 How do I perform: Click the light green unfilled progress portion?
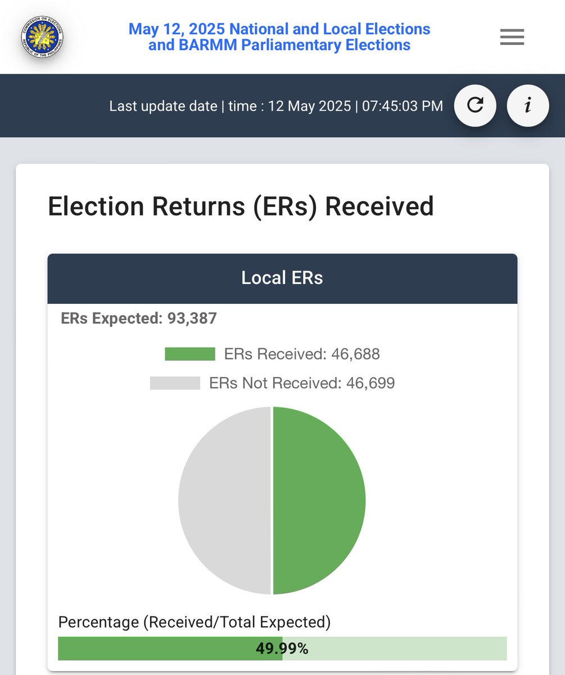tap(395, 649)
